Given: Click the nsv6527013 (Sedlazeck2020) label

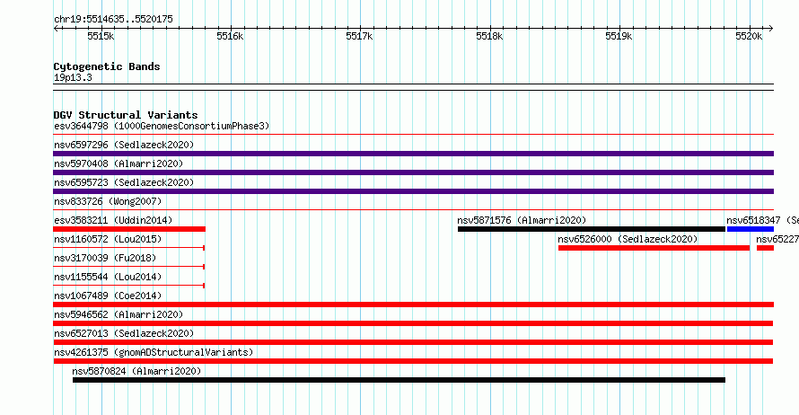Looking at the screenshot, I should (x=124, y=333).
